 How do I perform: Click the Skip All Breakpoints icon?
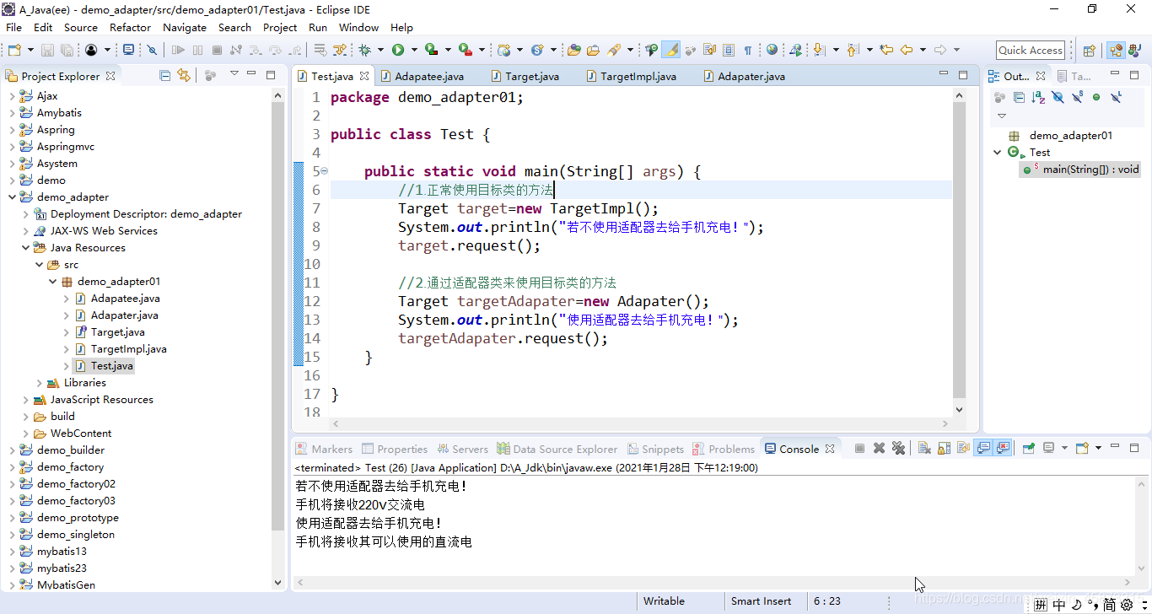[x=152, y=50]
